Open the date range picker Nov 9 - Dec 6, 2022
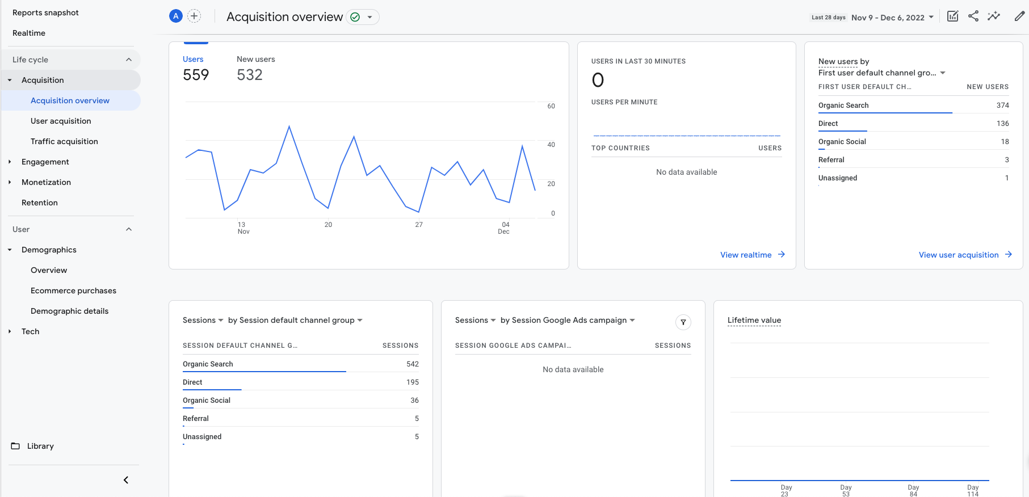This screenshot has height=497, width=1029. [x=892, y=18]
